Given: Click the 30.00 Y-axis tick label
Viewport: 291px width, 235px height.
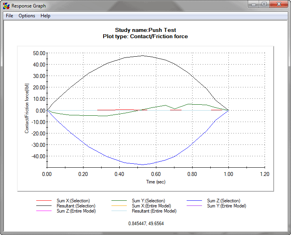Looking at the screenshot, I should (x=39, y=76).
